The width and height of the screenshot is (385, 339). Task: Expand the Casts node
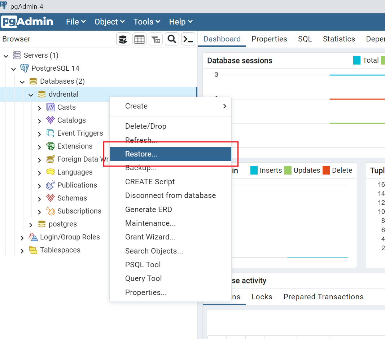tap(39, 108)
